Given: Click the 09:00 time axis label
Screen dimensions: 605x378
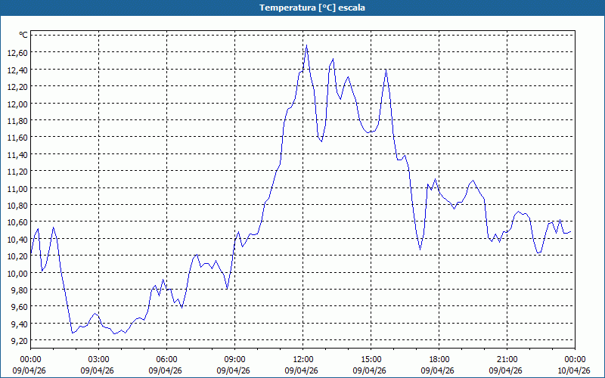Looking at the screenshot, I should tap(234, 359).
